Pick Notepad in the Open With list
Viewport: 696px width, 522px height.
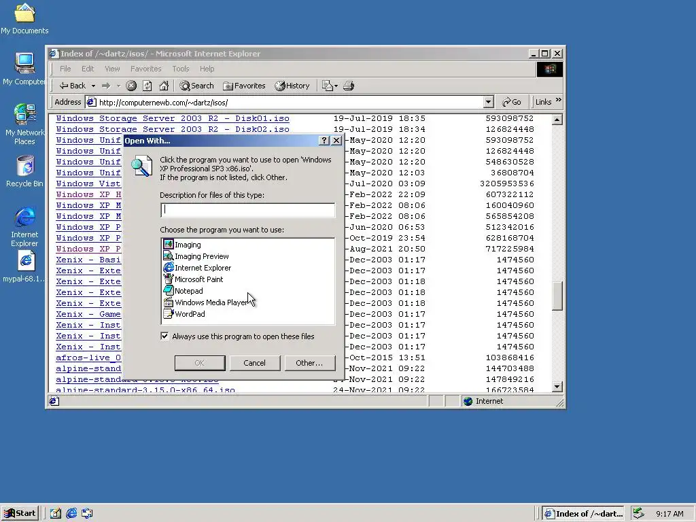(x=184, y=291)
